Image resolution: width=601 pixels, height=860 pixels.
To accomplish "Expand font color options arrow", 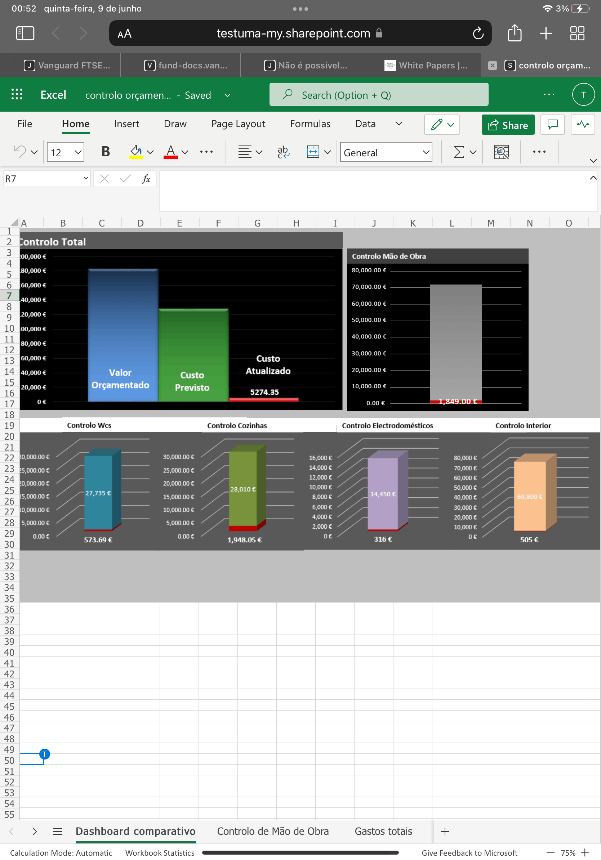I will coord(185,152).
